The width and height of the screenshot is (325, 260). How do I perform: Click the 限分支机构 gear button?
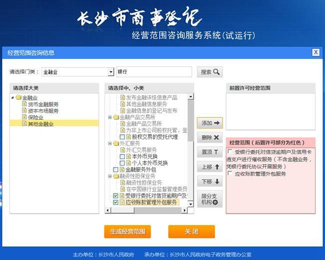tap(210, 199)
